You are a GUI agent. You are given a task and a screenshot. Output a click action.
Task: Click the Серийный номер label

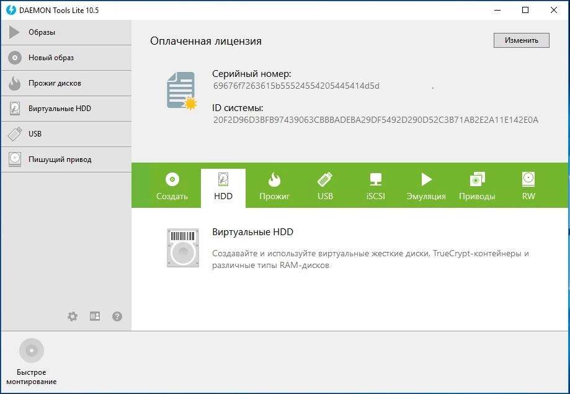[x=252, y=74]
